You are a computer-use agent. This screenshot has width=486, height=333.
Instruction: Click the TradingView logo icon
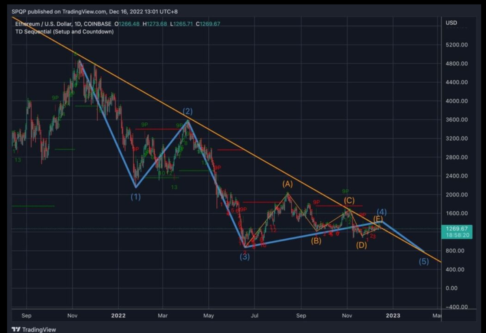[16, 329]
